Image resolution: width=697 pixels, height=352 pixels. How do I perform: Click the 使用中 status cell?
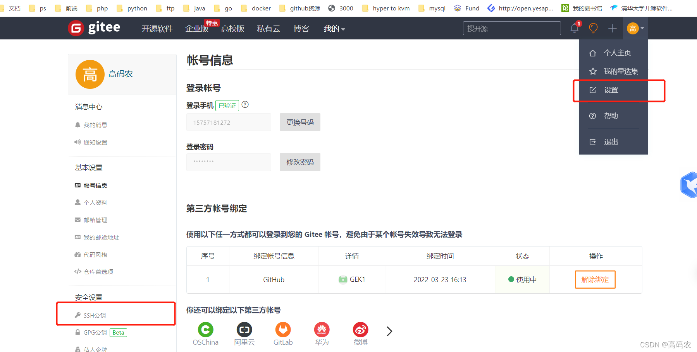(x=522, y=279)
